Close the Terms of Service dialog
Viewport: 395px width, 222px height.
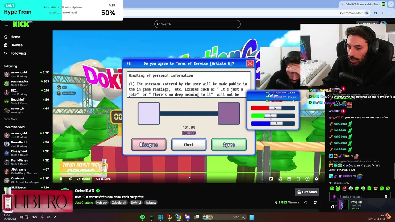click(250, 64)
